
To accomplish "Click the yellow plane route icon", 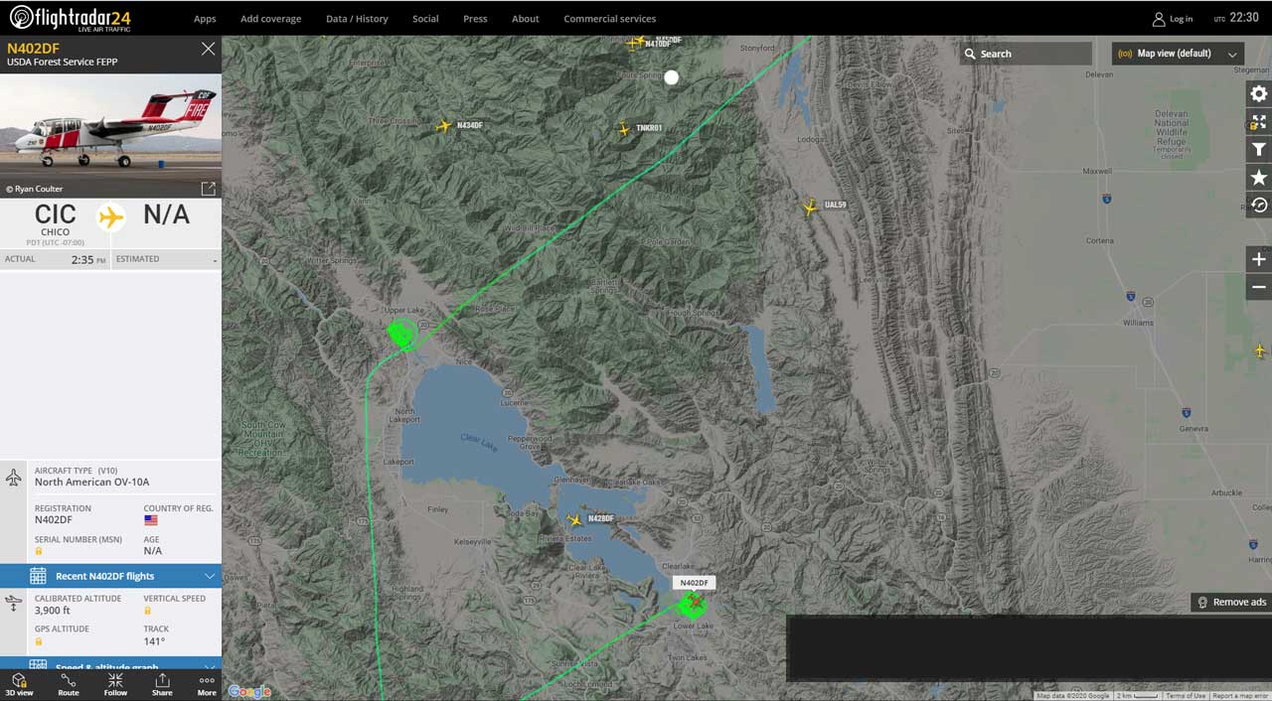I will click(111, 217).
